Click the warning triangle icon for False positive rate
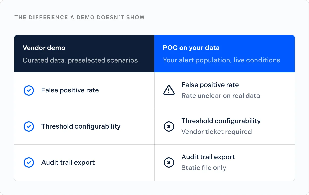This screenshot has width=309, height=195. 169,90
